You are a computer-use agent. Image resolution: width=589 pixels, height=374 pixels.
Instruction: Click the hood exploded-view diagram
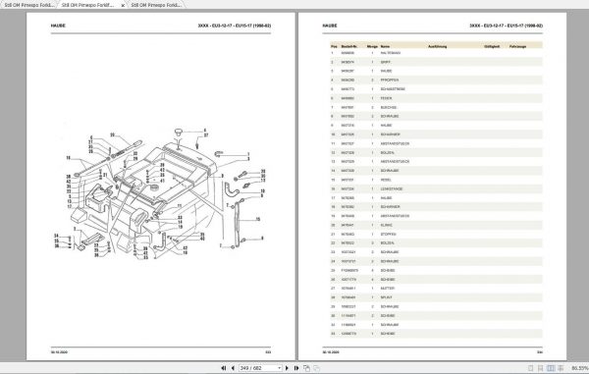(x=161, y=193)
